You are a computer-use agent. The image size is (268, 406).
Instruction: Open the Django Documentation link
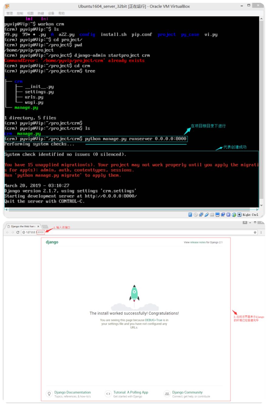coord(72,392)
